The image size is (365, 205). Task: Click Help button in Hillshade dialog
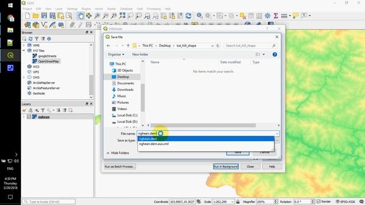point(272,166)
